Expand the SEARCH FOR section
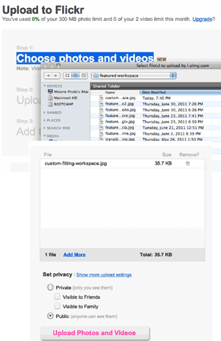This screenshot has height=341, width=221. [44, 128]
